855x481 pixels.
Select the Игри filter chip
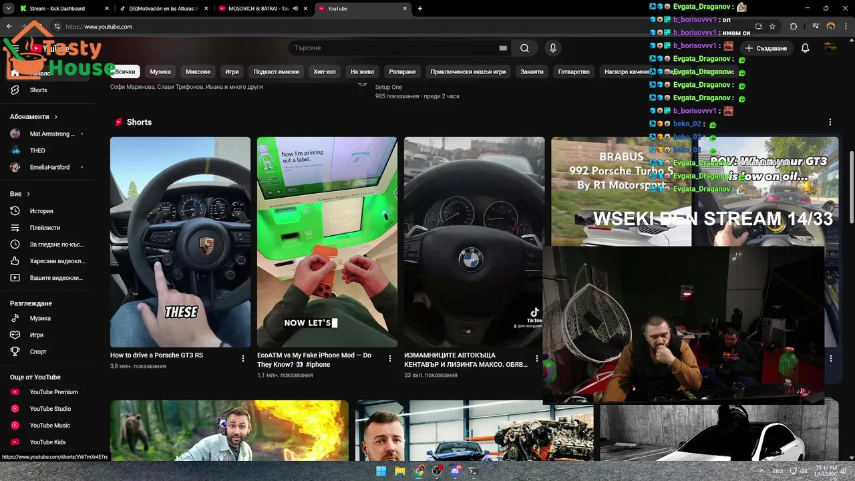(x=232, y=71)
